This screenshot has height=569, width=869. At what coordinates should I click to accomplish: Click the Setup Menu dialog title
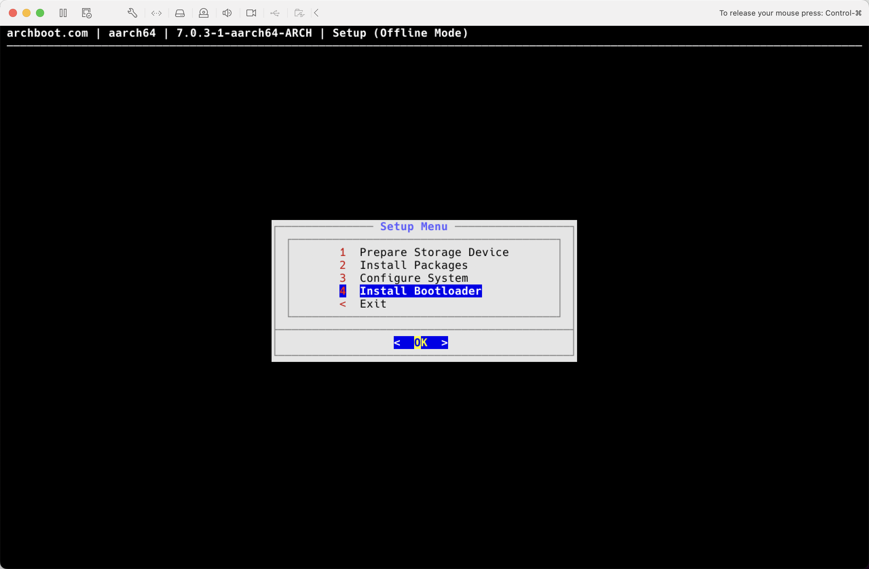coord(414,226)
